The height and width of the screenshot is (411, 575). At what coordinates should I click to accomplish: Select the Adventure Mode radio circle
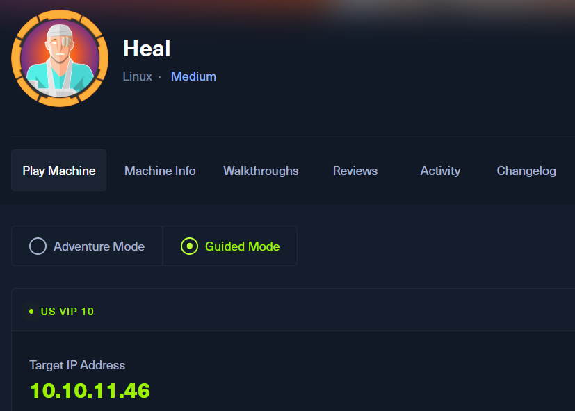click(38, 246)
